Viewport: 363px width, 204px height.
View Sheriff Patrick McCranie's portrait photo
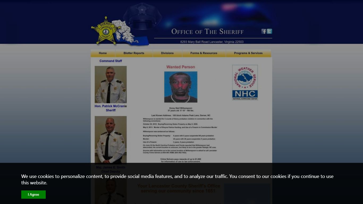111,84
